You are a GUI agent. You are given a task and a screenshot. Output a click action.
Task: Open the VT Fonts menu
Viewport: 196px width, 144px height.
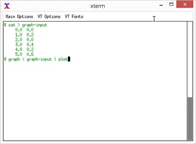point(74,17)
